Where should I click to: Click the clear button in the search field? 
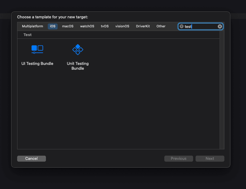tap(220, 26)
